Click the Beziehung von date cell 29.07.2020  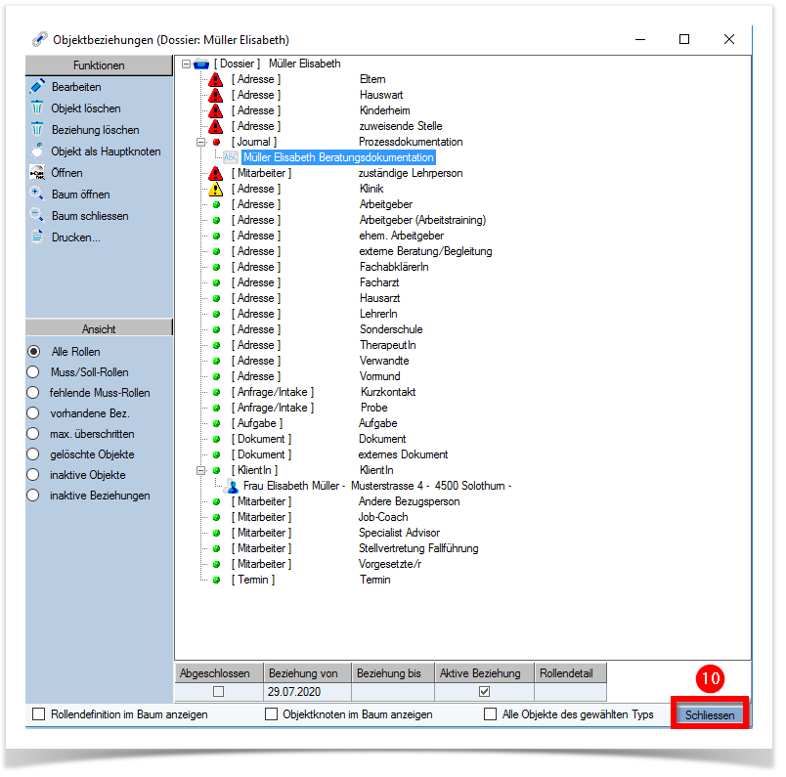pos(307,692)
